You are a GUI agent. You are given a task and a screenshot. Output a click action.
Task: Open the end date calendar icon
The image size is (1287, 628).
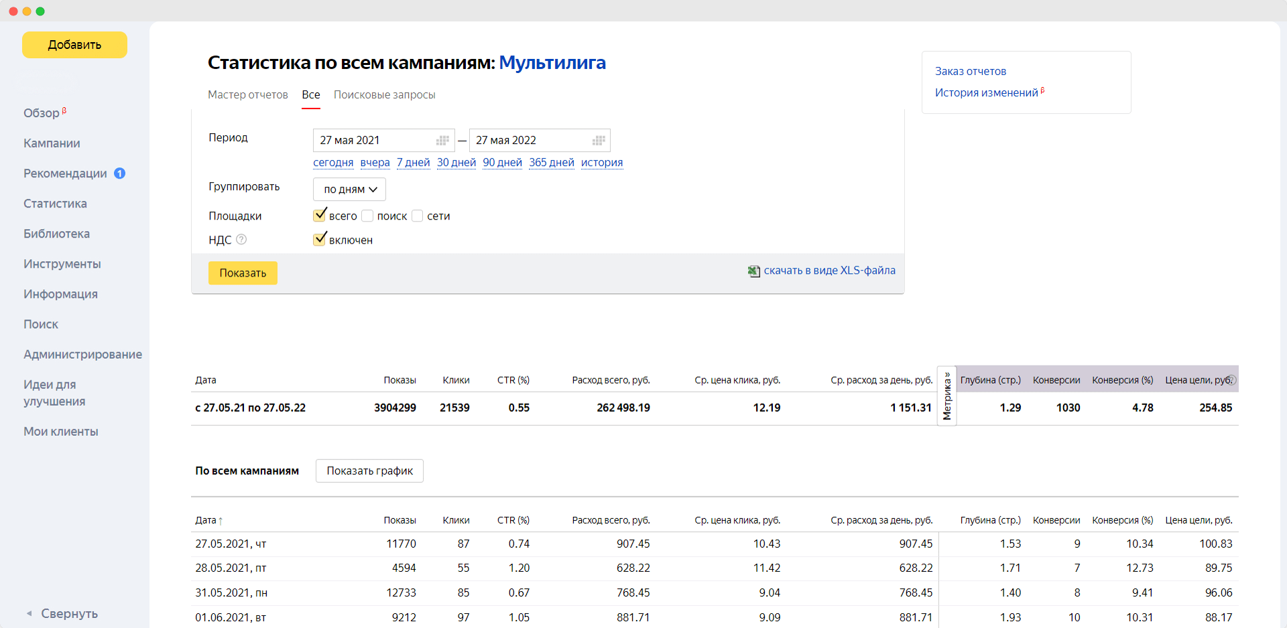click(x=599, y=141)
